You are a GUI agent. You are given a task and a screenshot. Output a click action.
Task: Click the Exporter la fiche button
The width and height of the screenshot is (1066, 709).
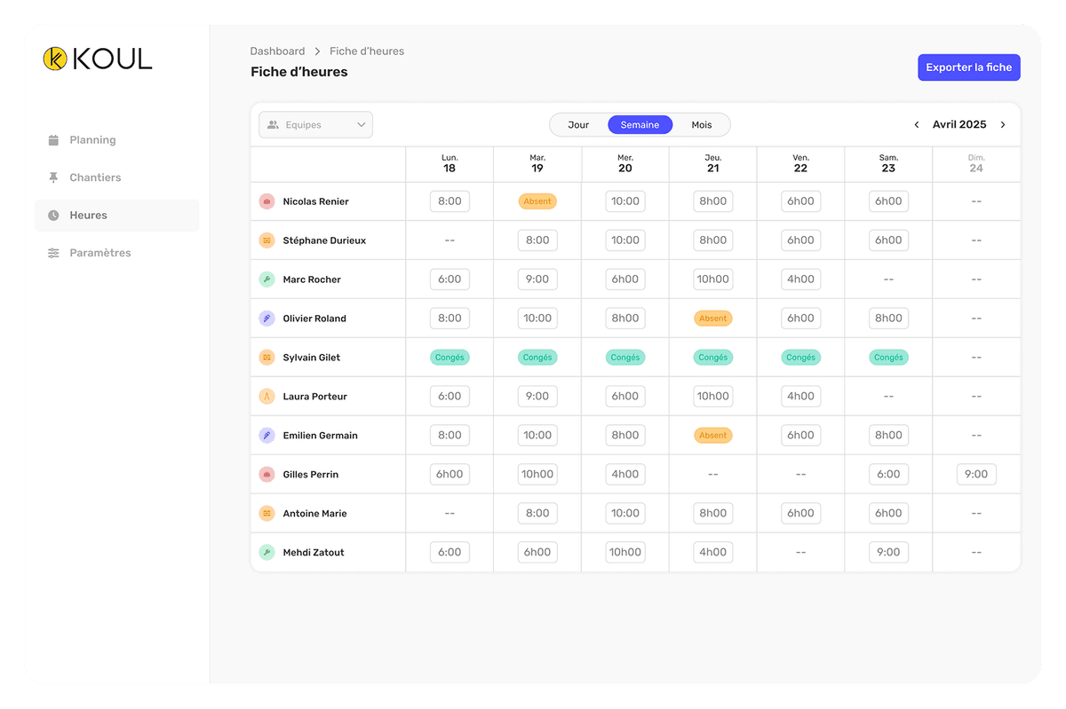coord(968,67)
